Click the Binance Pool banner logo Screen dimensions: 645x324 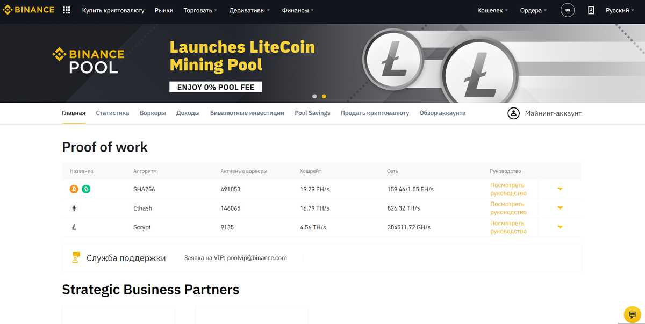point(88,61)
